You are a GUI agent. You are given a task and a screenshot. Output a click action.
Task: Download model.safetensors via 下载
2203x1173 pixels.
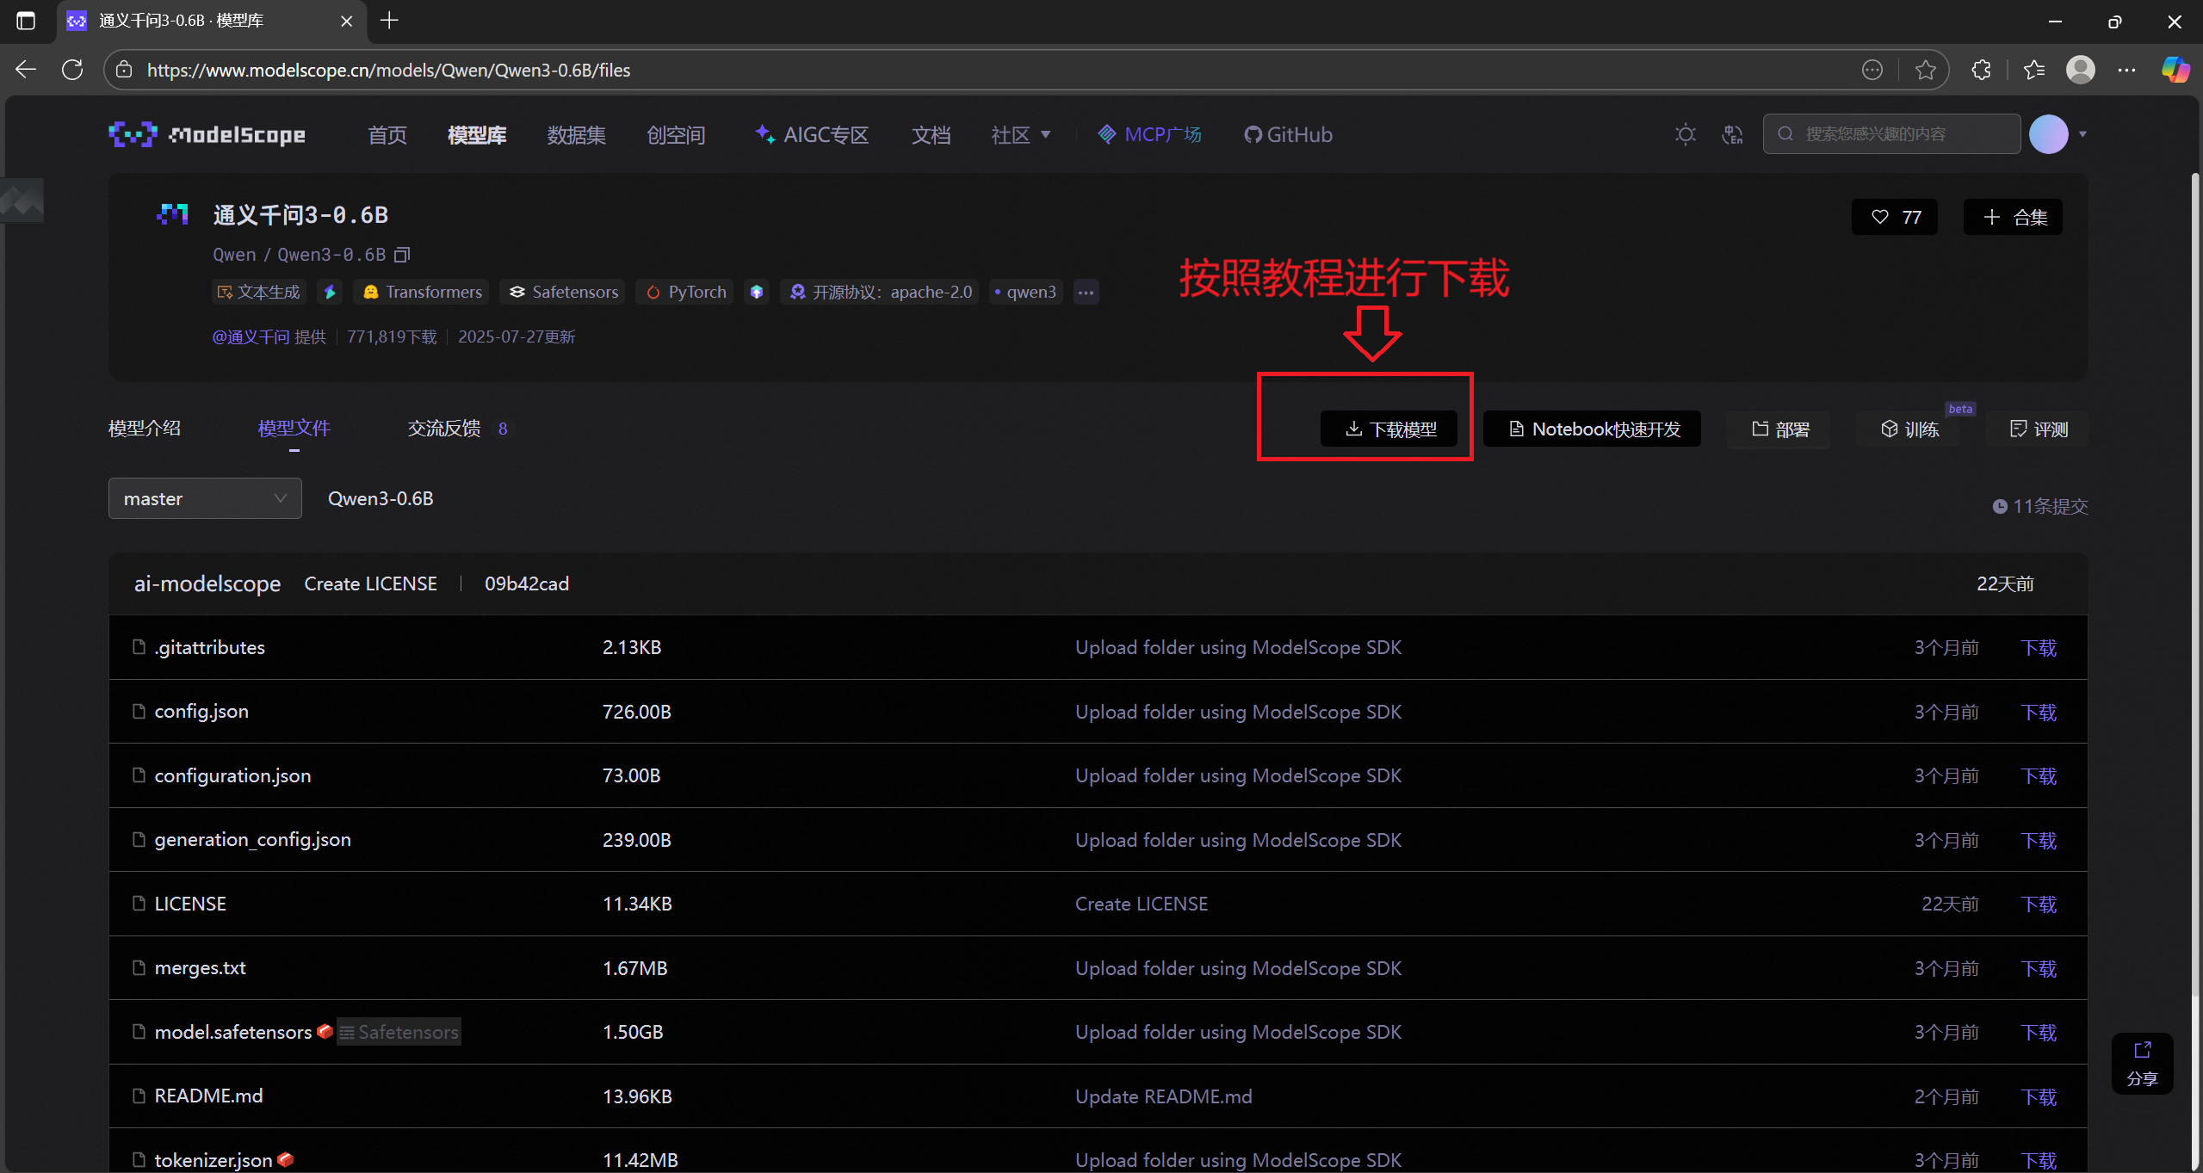pos(2039,1032)
